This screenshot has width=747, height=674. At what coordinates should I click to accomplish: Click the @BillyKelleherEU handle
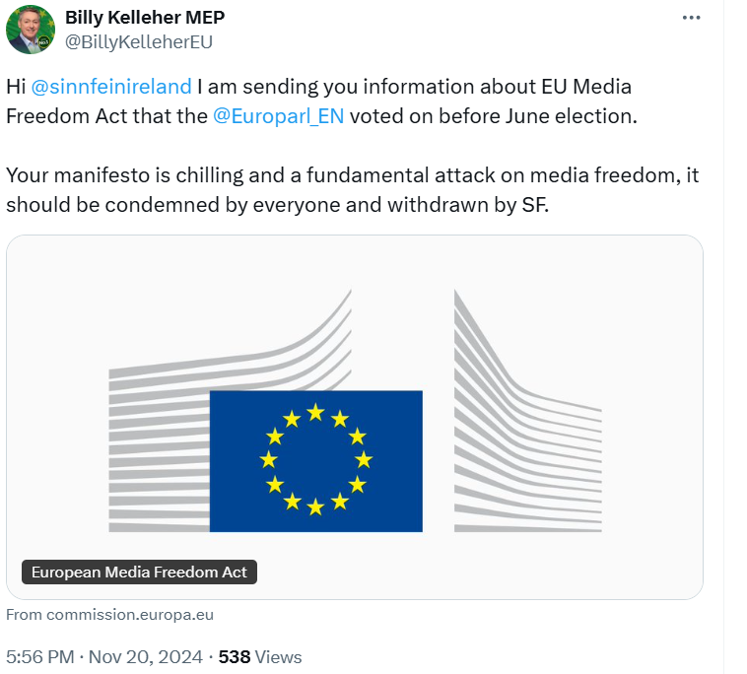[x=138, y=41]
